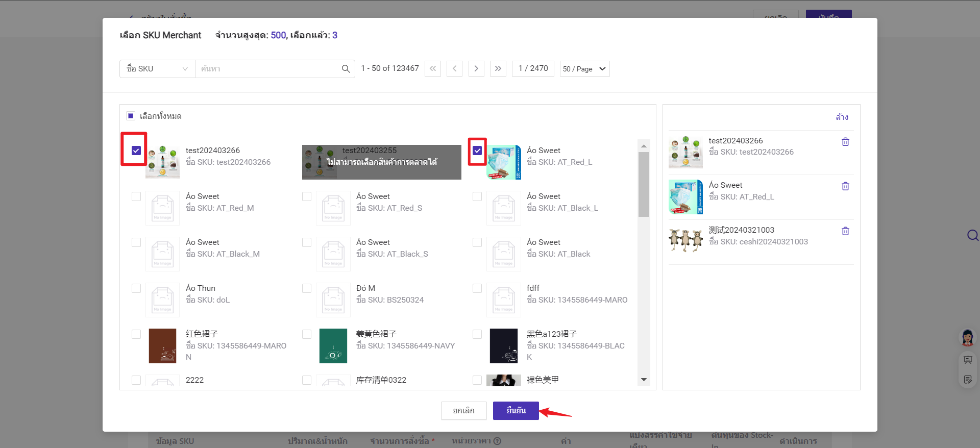Open the SKU name search-type dropdown

[x=157, y=69]
